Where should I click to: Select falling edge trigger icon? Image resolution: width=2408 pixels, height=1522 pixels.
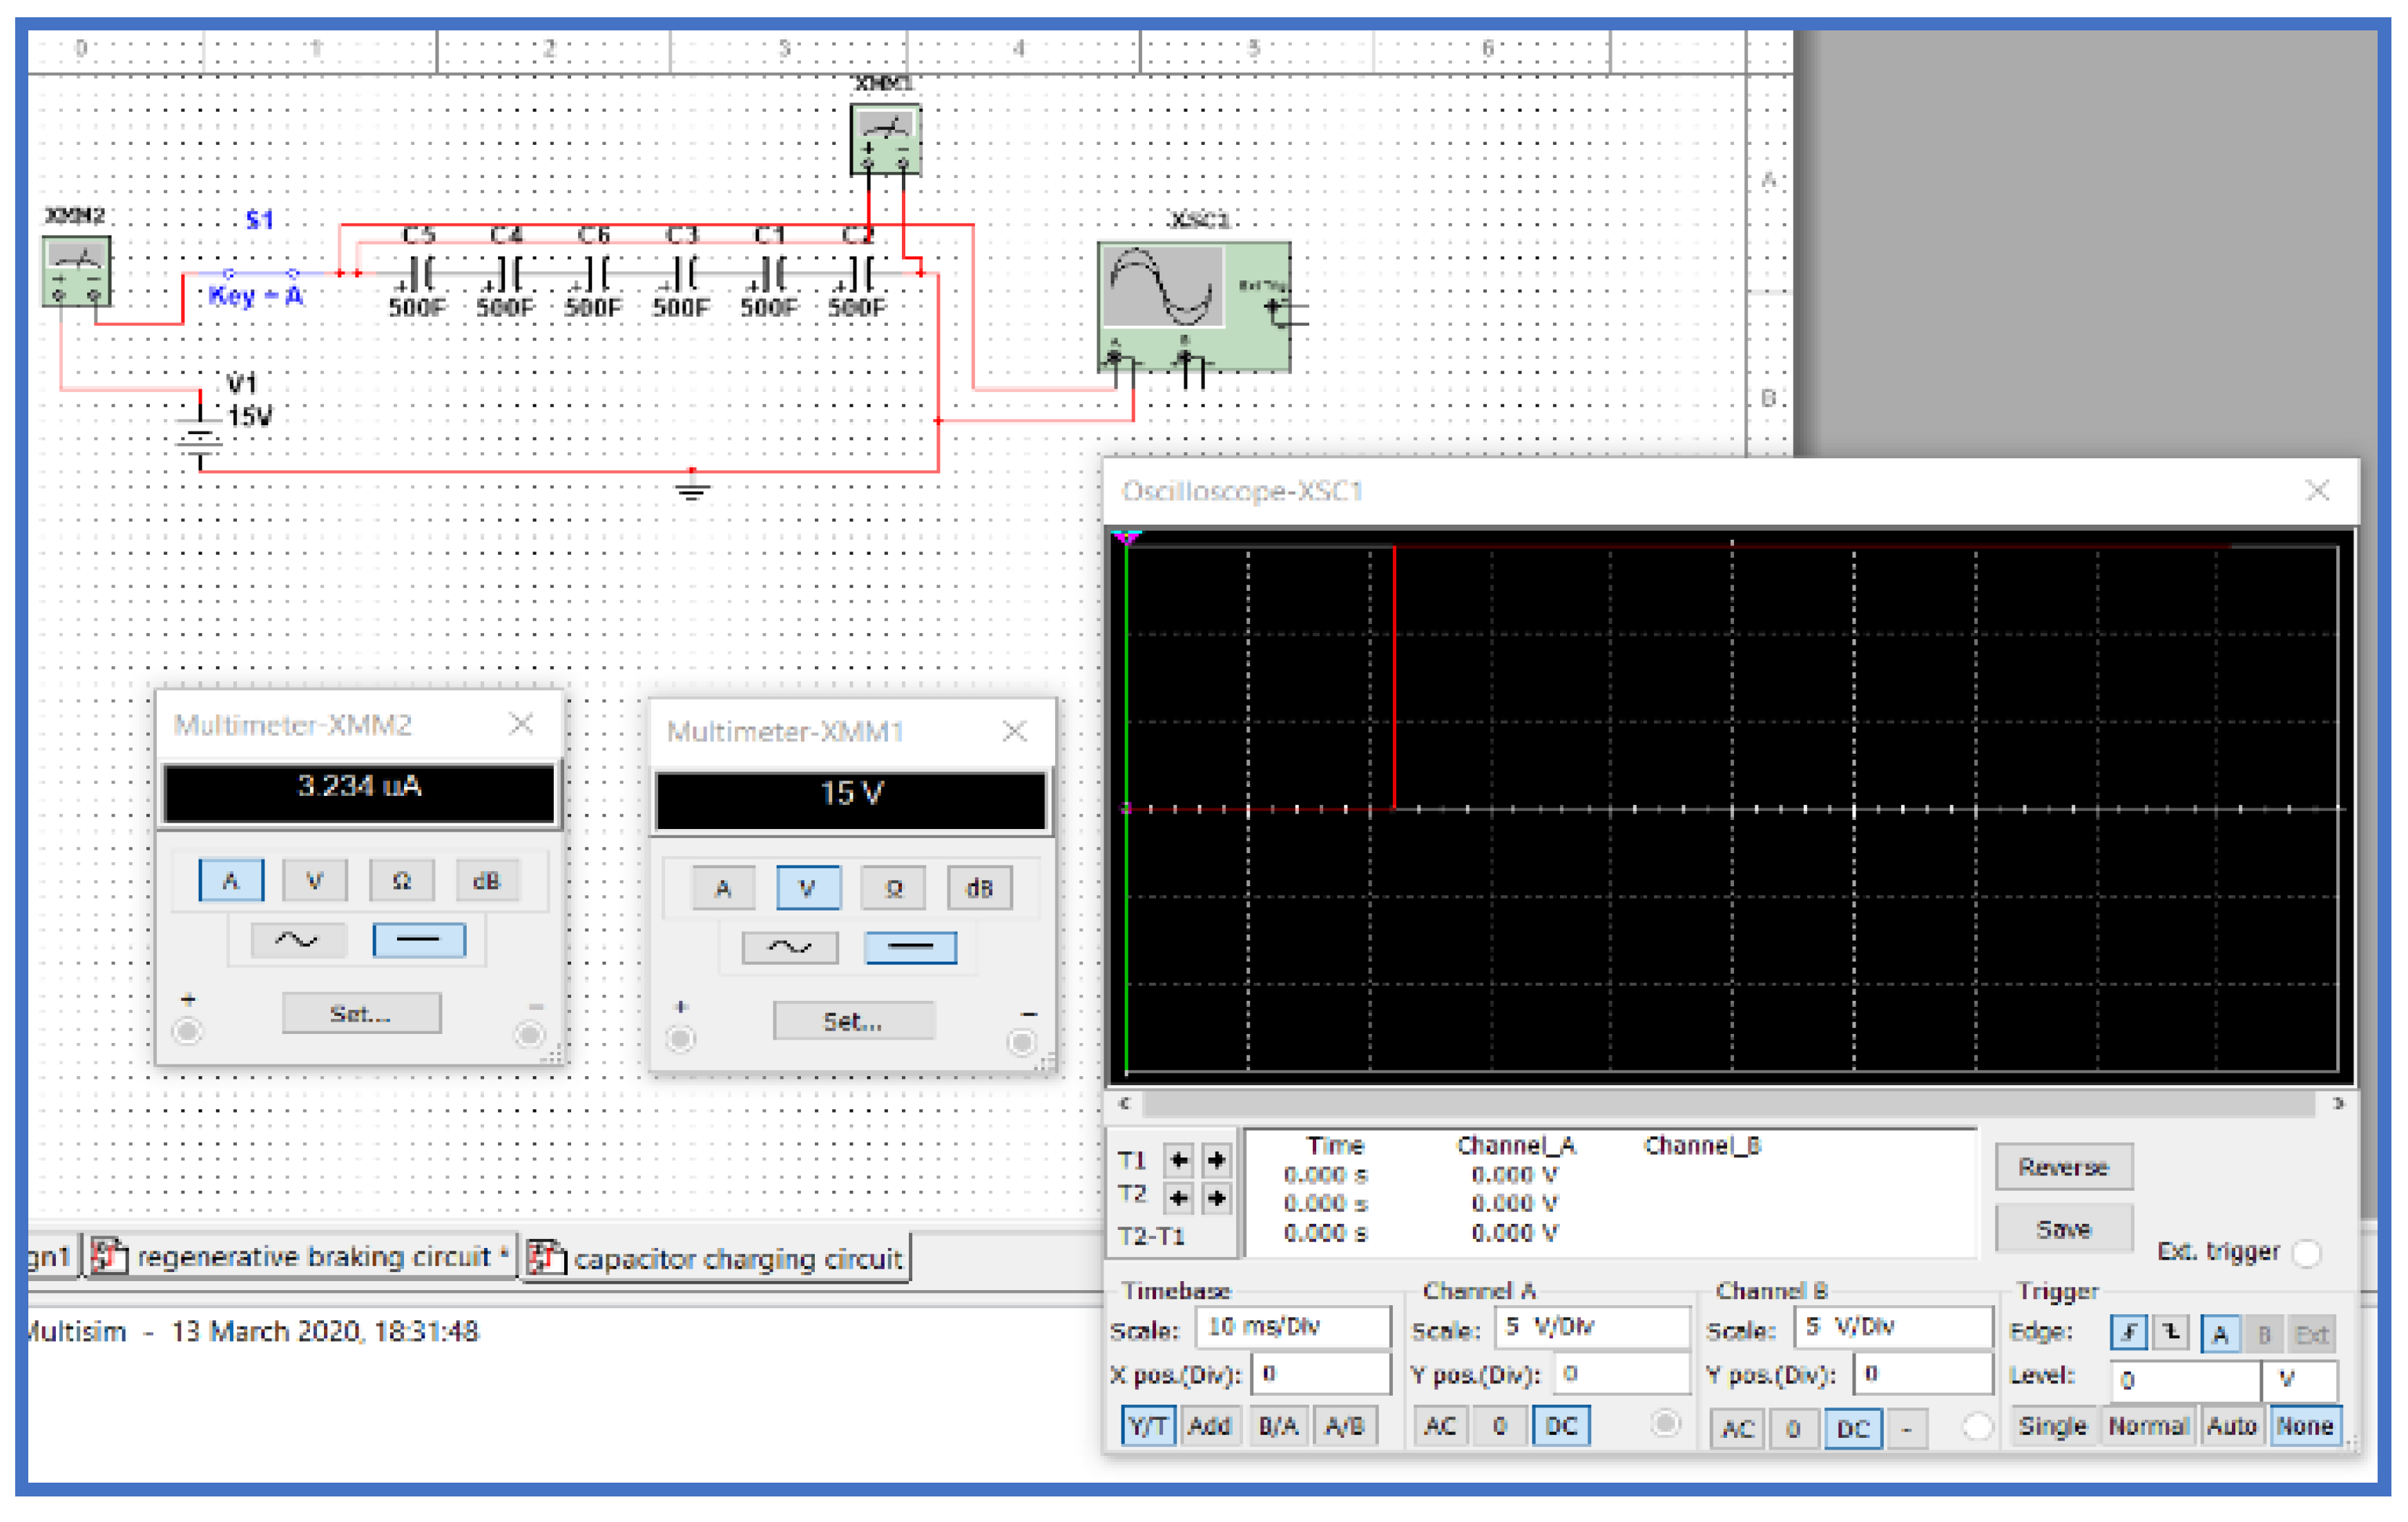pyautogui.click(x=2170, y=1332)
